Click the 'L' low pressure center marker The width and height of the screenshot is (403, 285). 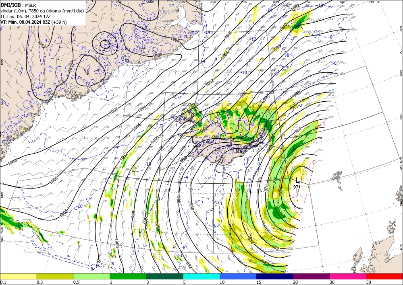[297, 181]
